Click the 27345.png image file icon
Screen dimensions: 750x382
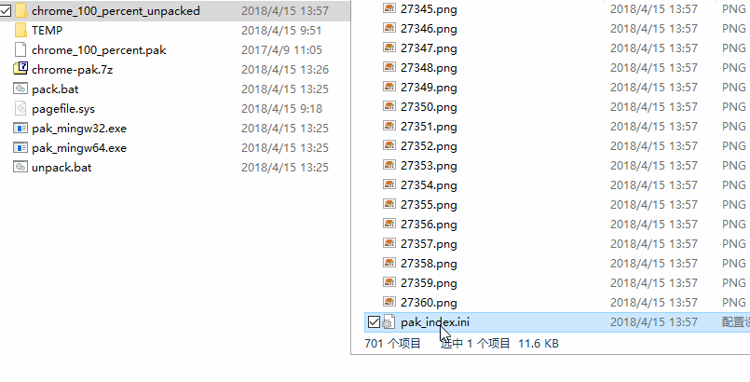point(389,8)
